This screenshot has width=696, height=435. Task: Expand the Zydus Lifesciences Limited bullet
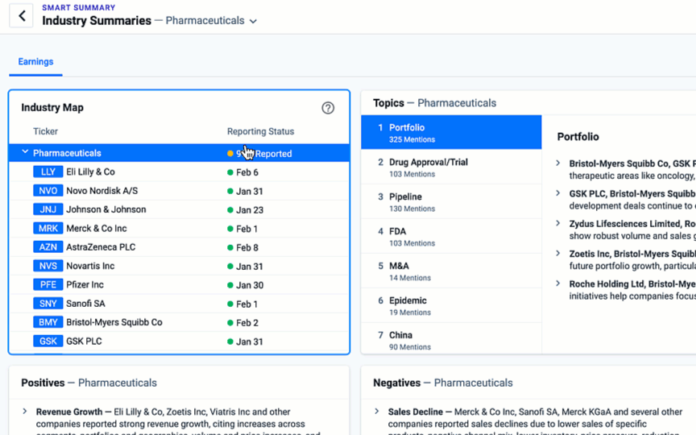558,223
